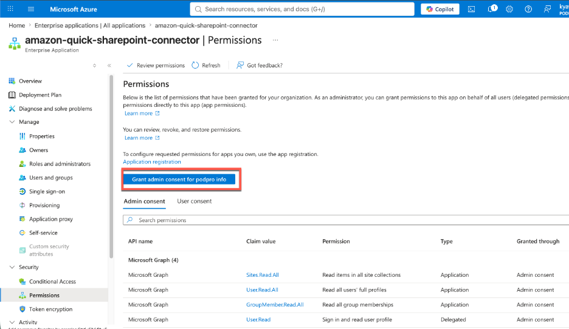Click first Learn more link about permissions
The height and width of the screenshot is (329, 569).
142,113
